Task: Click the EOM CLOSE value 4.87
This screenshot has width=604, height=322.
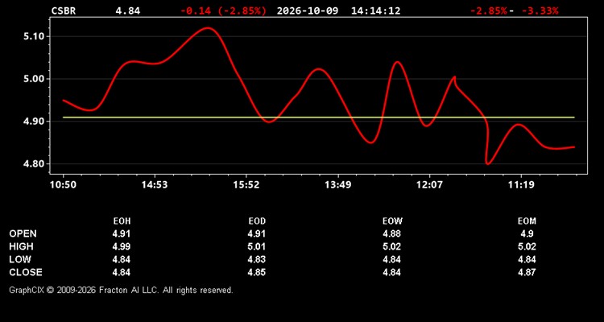Action: (x=527, y=272)
